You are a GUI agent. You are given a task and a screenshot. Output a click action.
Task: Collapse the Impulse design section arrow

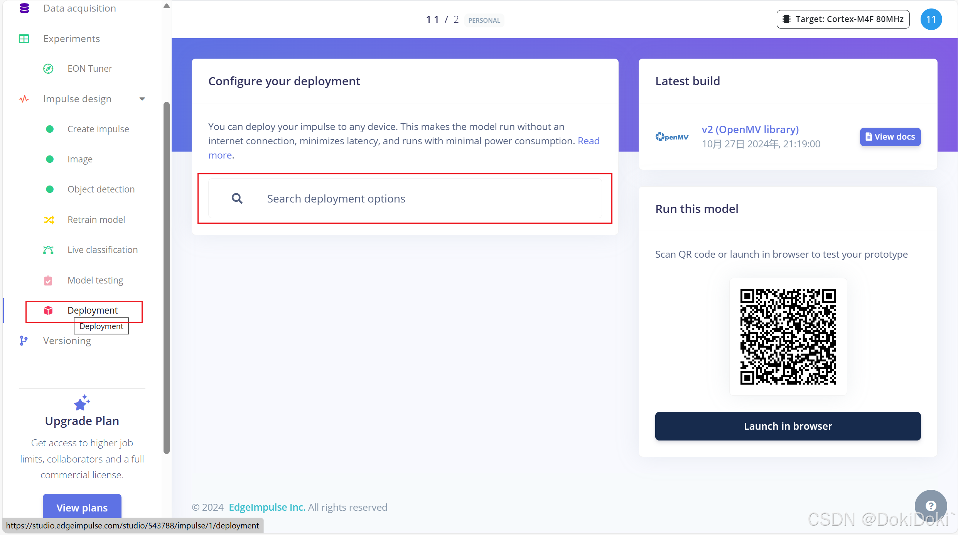tap(142, 99)
